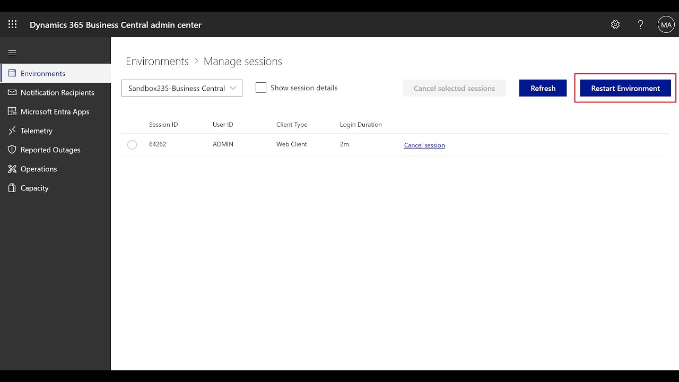This screenshot has width=679, height=382.
Task: Click the Web Client cell
Action: point(292,144)
